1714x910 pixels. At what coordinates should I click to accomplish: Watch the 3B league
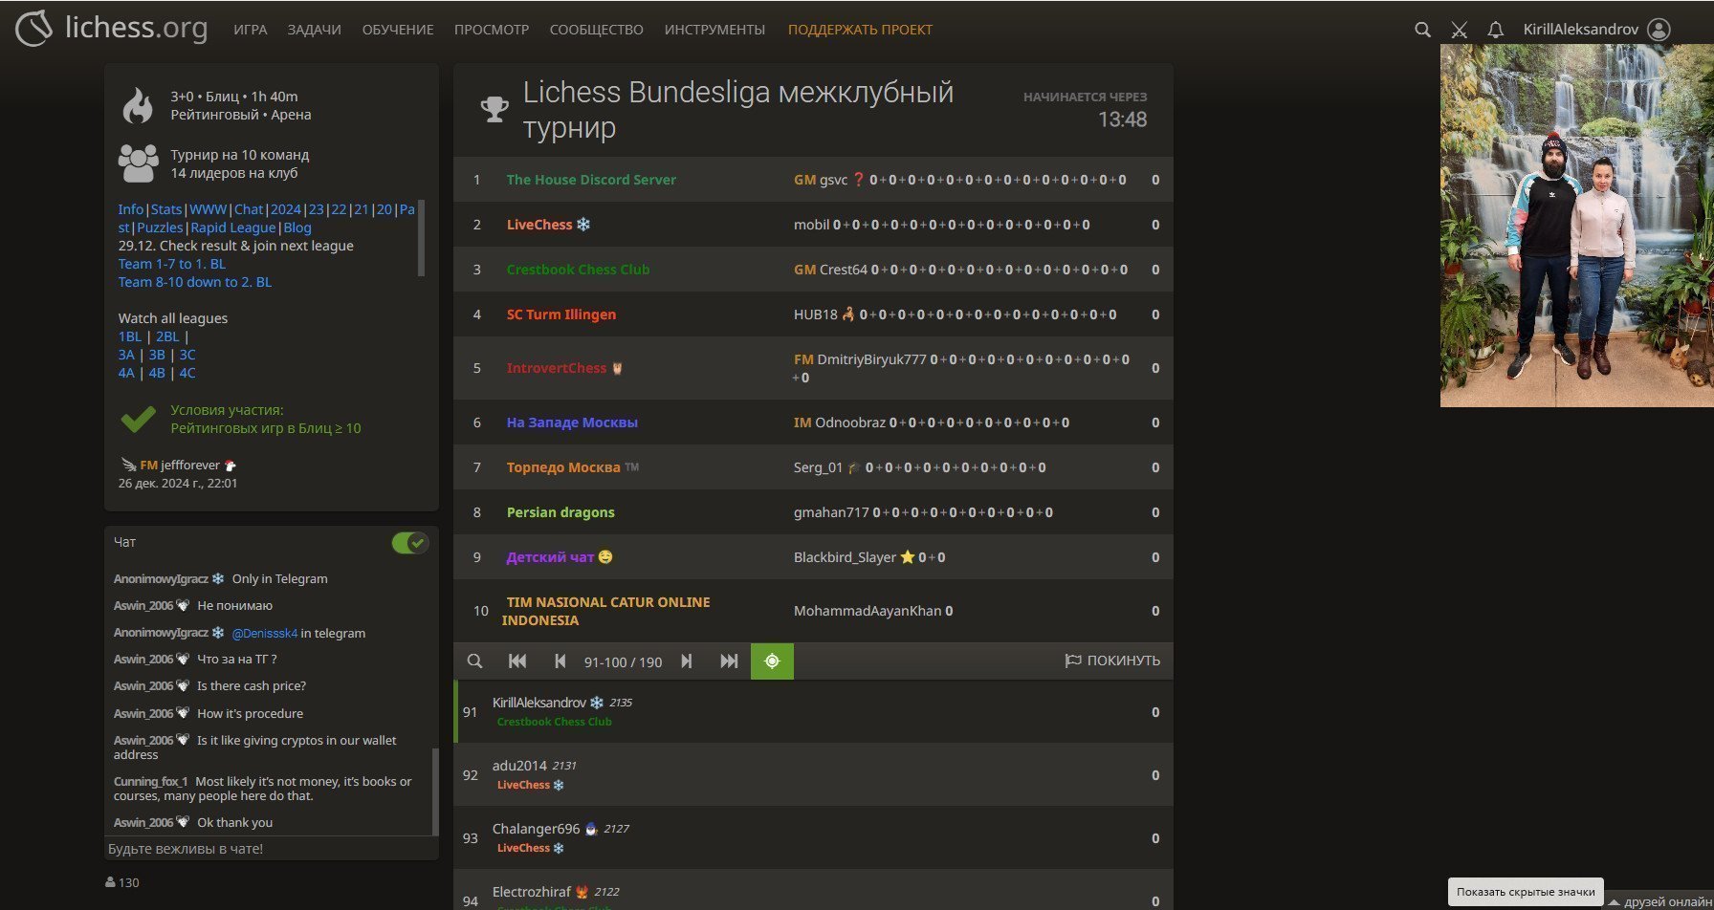click(157, 355)
